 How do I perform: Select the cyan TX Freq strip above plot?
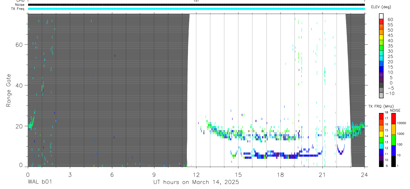coord(196,9)
